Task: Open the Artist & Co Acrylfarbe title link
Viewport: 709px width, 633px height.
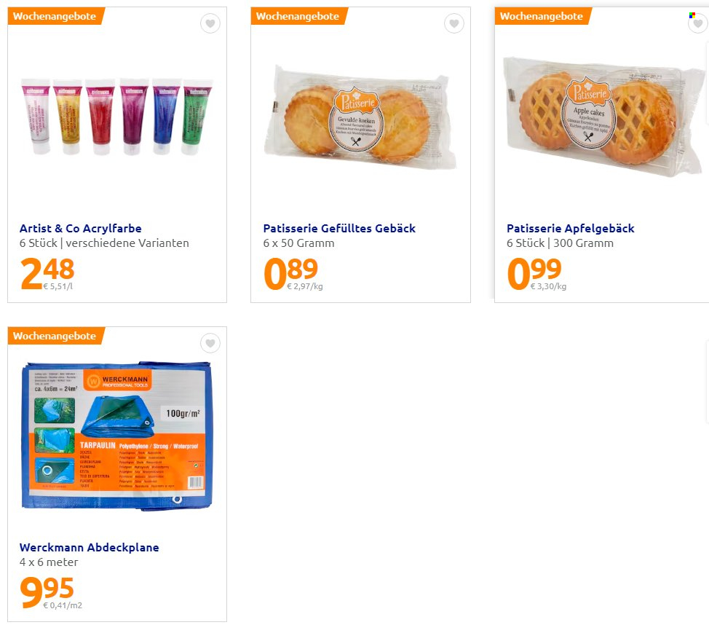Action: point(81,229)
